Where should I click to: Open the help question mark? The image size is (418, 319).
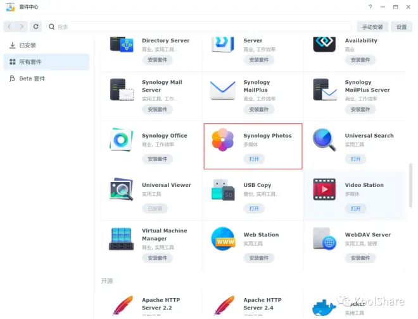click(x=370, y=7)
